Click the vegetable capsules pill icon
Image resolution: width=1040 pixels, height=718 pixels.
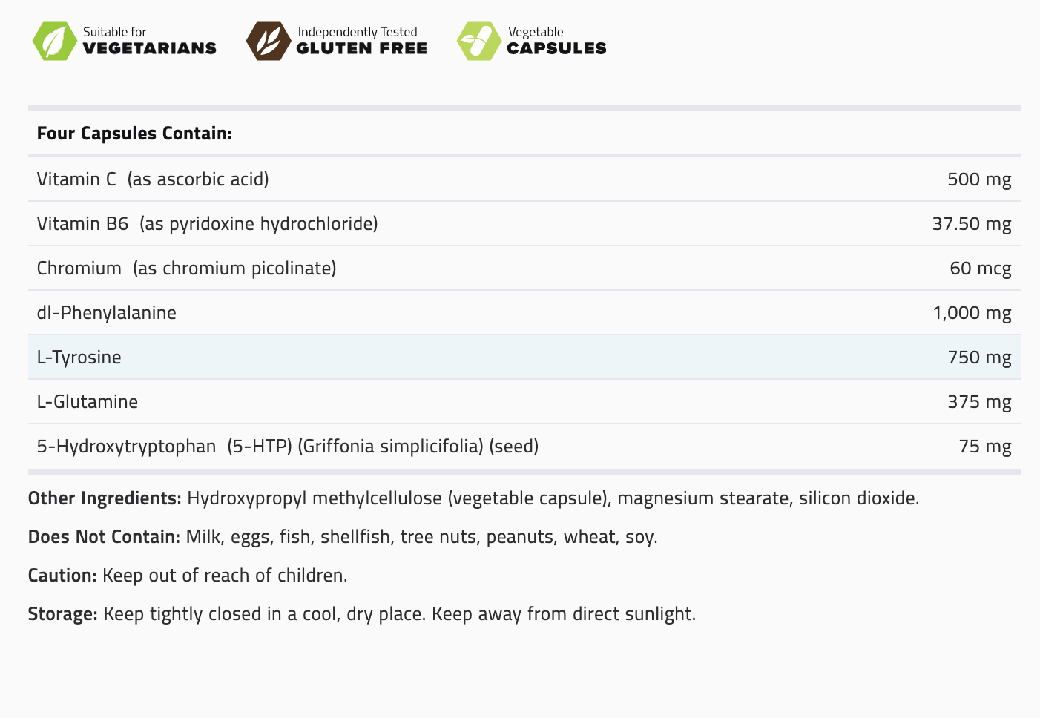pos(478,41)
